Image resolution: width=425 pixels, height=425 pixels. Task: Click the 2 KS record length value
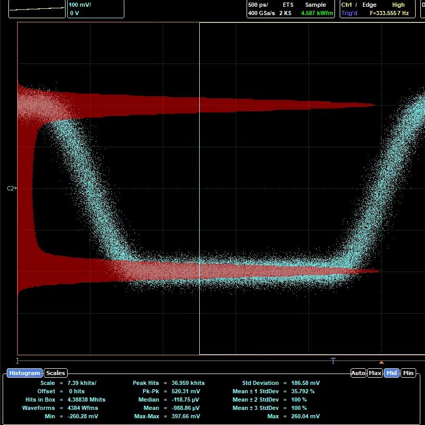point(285,13)
